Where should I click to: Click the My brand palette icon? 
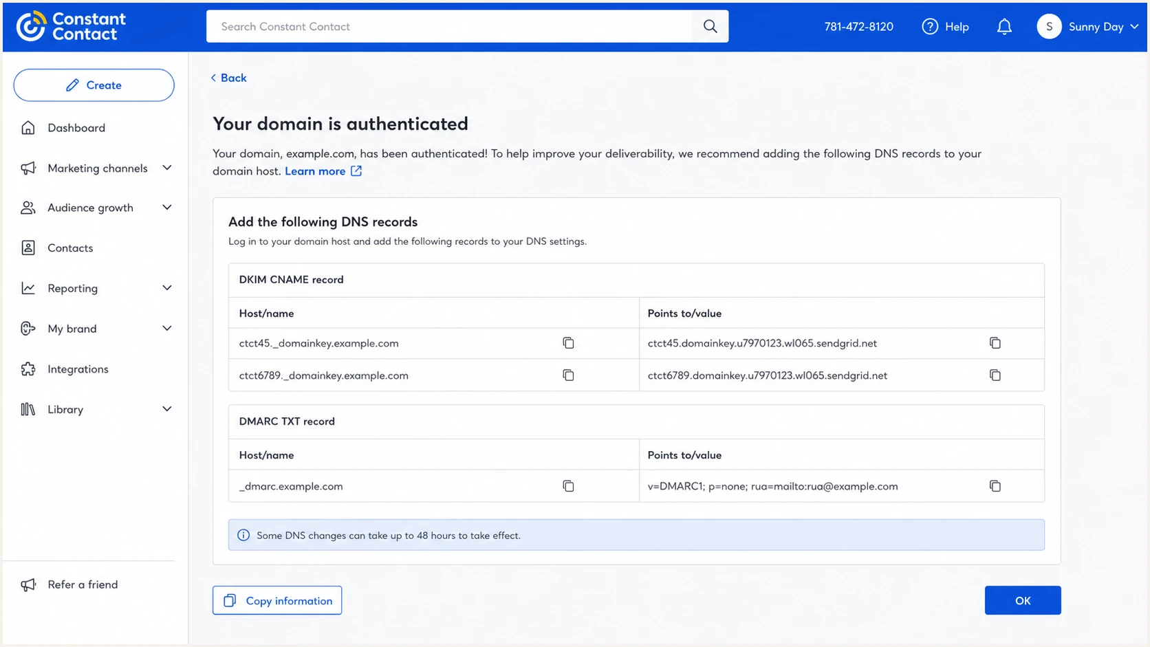(28, 329)
